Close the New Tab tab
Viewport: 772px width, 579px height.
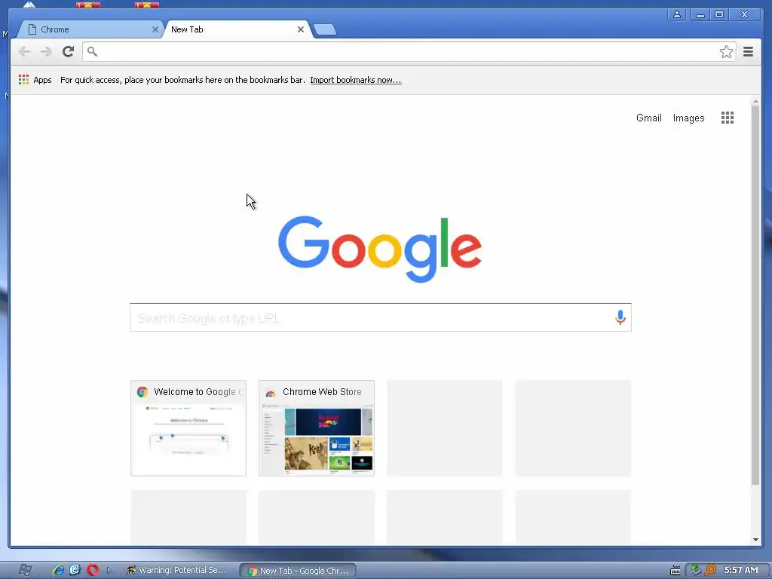tap(300, 29)
